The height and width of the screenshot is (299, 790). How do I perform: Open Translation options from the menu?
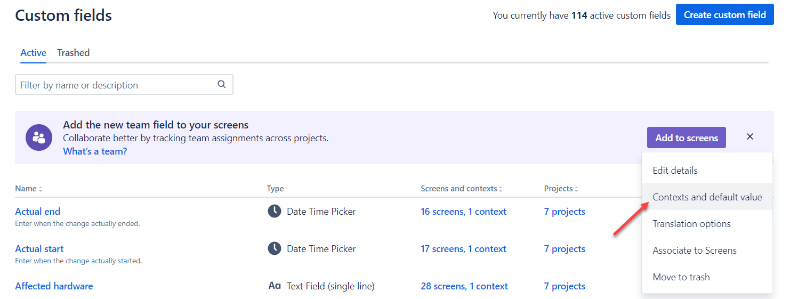tap(707, 223)
